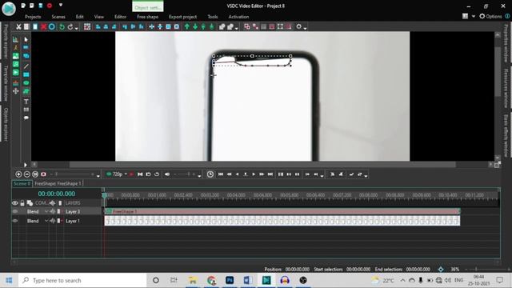512x288 pixels.
Task: Toggle visibility eye of Layer 3
Action: point(15,211)
